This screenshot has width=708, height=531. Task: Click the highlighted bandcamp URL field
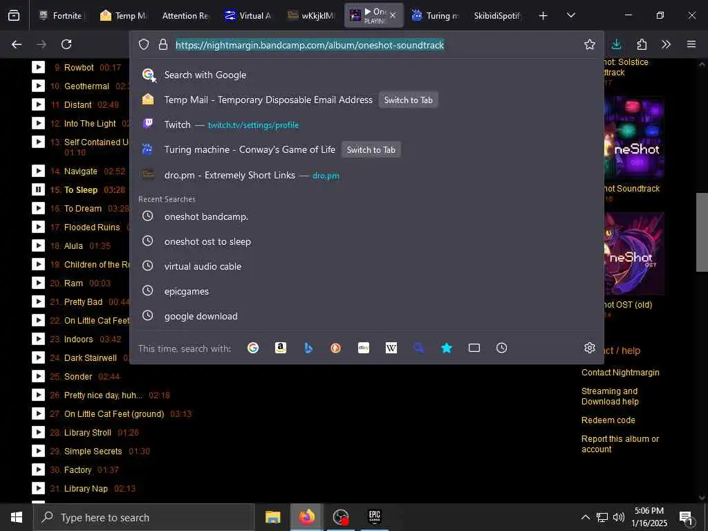pos(310,45)
